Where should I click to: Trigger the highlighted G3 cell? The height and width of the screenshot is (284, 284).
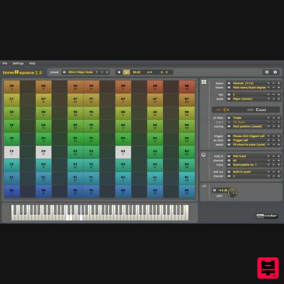coord(123,152)
